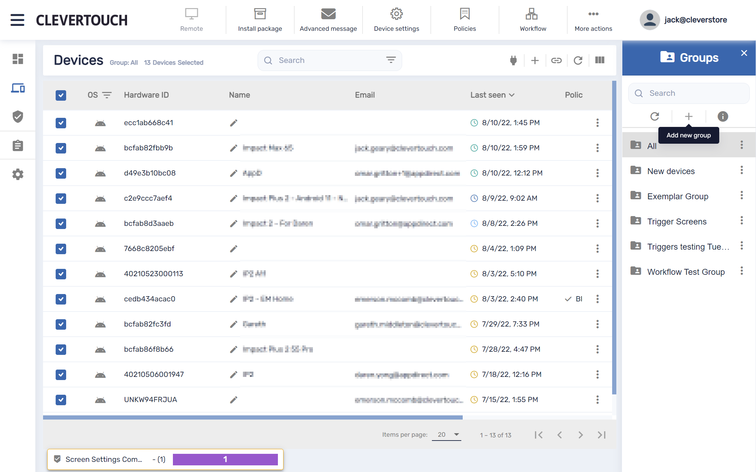756x472 pixels.
Task: Uncheck device bcfab82fbb9b
Action: click(61, 148)
